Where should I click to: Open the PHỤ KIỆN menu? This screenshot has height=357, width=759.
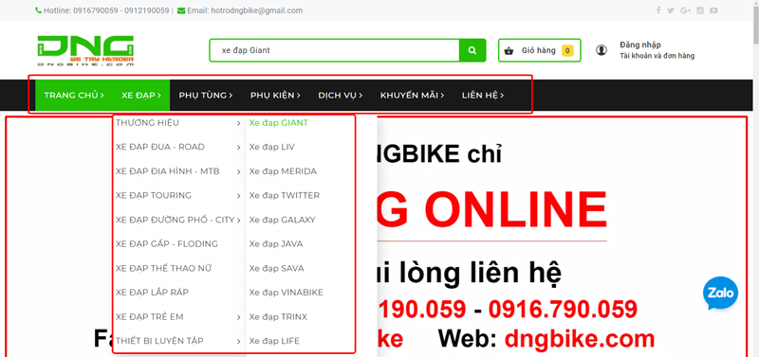pos(275,95)
